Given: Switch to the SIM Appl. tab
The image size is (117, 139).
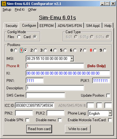Looking at the screenshot, I should 93,25.
